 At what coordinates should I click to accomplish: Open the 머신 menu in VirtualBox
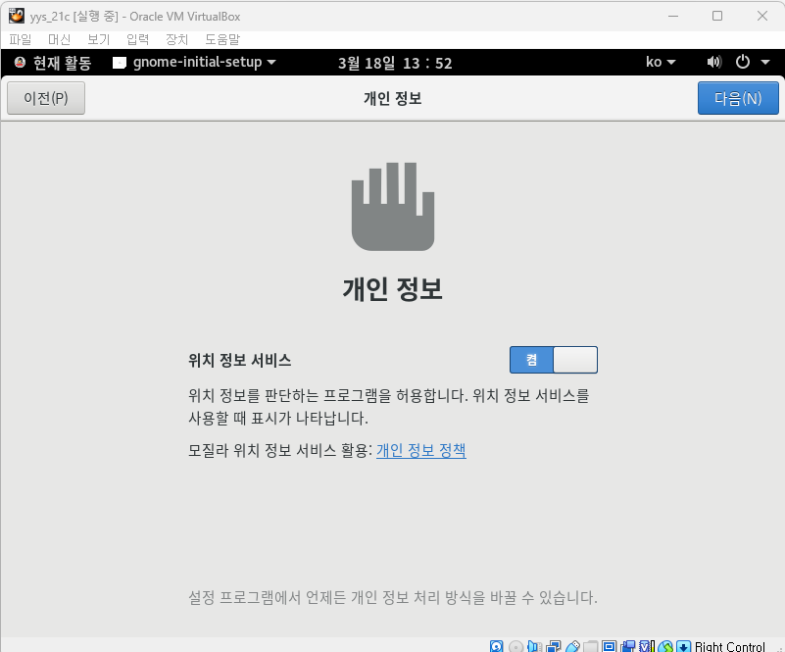coord(60,39)
